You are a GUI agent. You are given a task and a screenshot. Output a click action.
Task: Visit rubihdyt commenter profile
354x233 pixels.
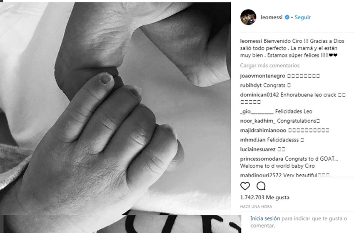251,85
